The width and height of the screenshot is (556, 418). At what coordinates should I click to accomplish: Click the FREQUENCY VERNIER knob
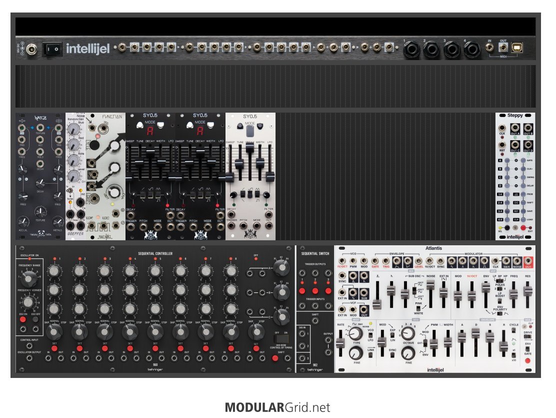(x=28, y=303)
